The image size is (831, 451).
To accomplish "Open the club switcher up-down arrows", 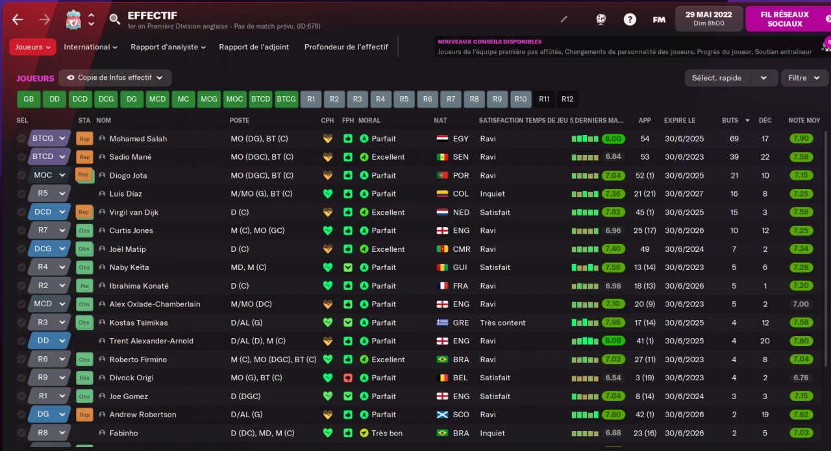I will click(x=91, y=19).
